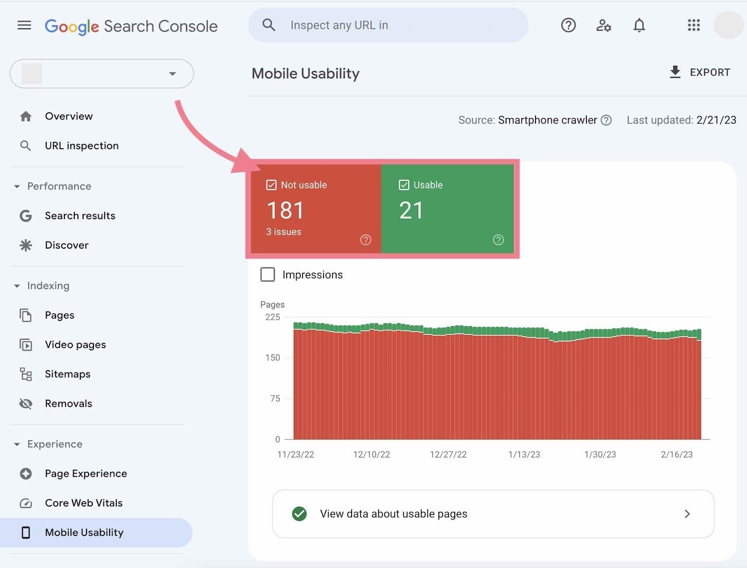Click the Help question mark icon

[x=568, y=25]
